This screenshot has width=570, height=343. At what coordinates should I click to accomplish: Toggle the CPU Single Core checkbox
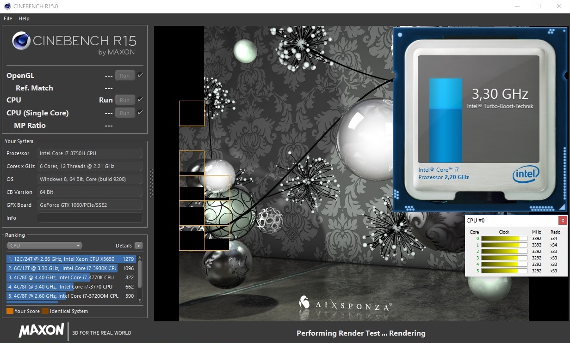[x=140, y=112]
